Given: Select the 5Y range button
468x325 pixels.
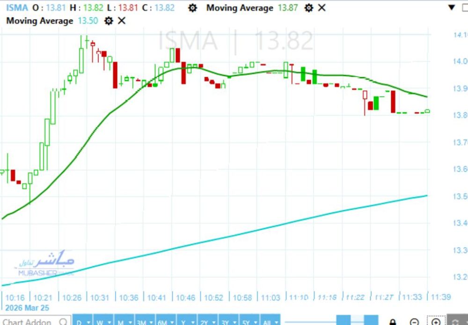Looking at the screenshot, I should click(x=246, y=322).
